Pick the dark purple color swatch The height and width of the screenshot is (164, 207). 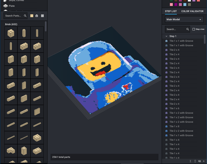pyautogui.click(x=176, y=5)
